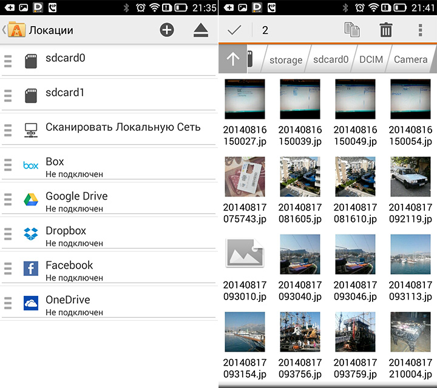Viewport: 437px width, 388px height.
Task: Tap the Box cloud service icon
Action: point(31,166)
